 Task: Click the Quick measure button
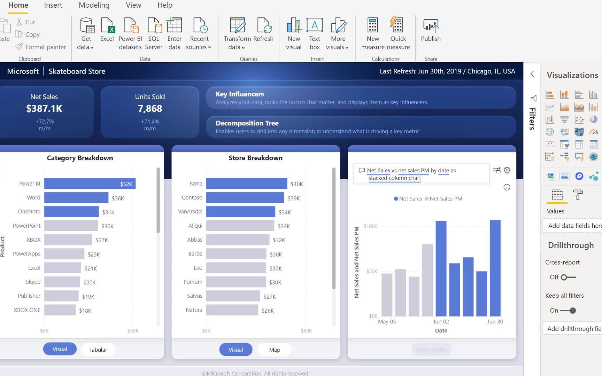[x=398, y=34]
